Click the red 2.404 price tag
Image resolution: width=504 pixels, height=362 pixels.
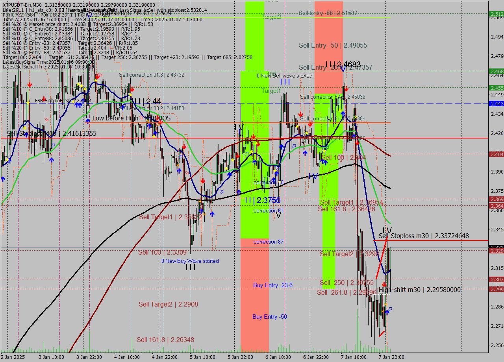pyautogui.click(x=496, y=154)
